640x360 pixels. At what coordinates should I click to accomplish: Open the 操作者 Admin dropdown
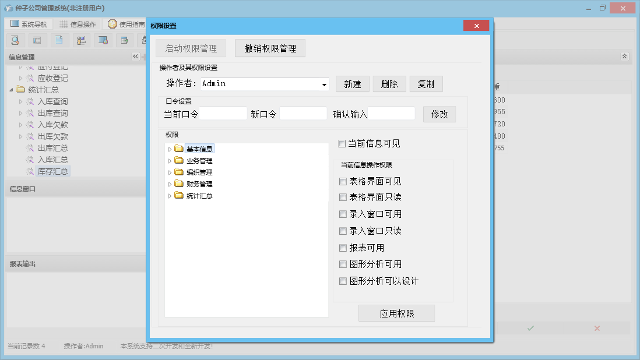click(x=324, y=84)
